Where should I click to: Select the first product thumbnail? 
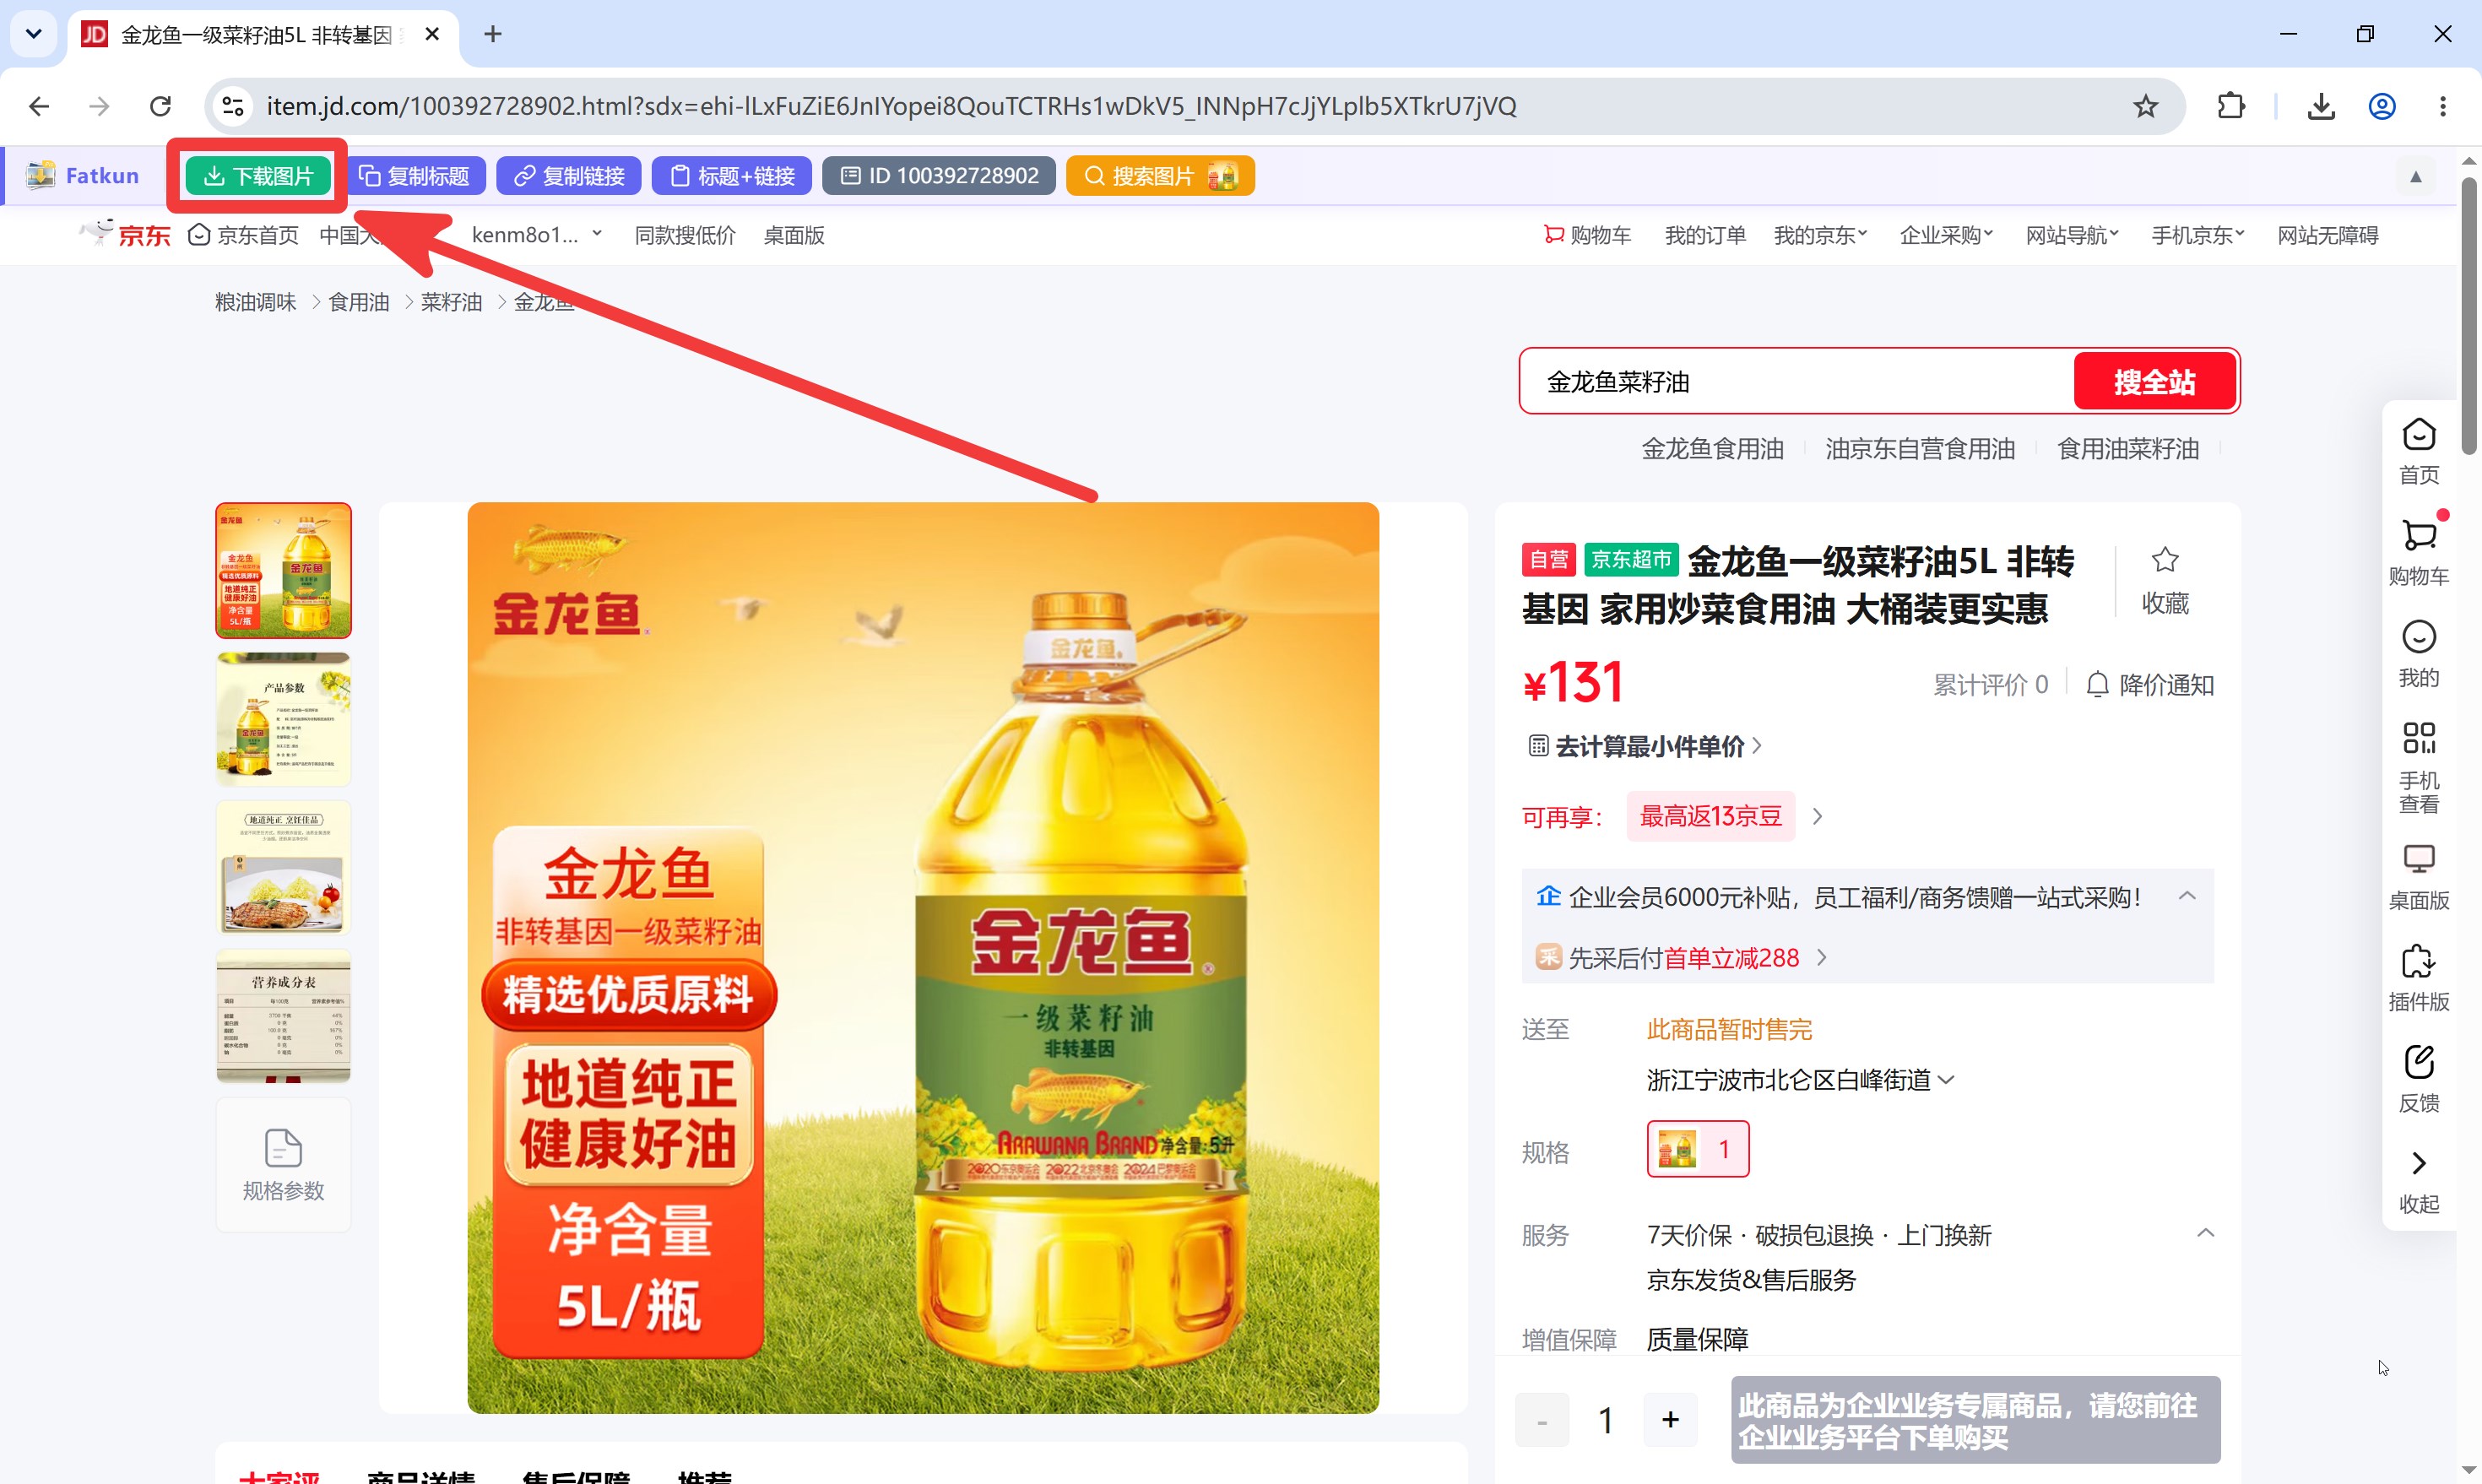pos(284,570)
